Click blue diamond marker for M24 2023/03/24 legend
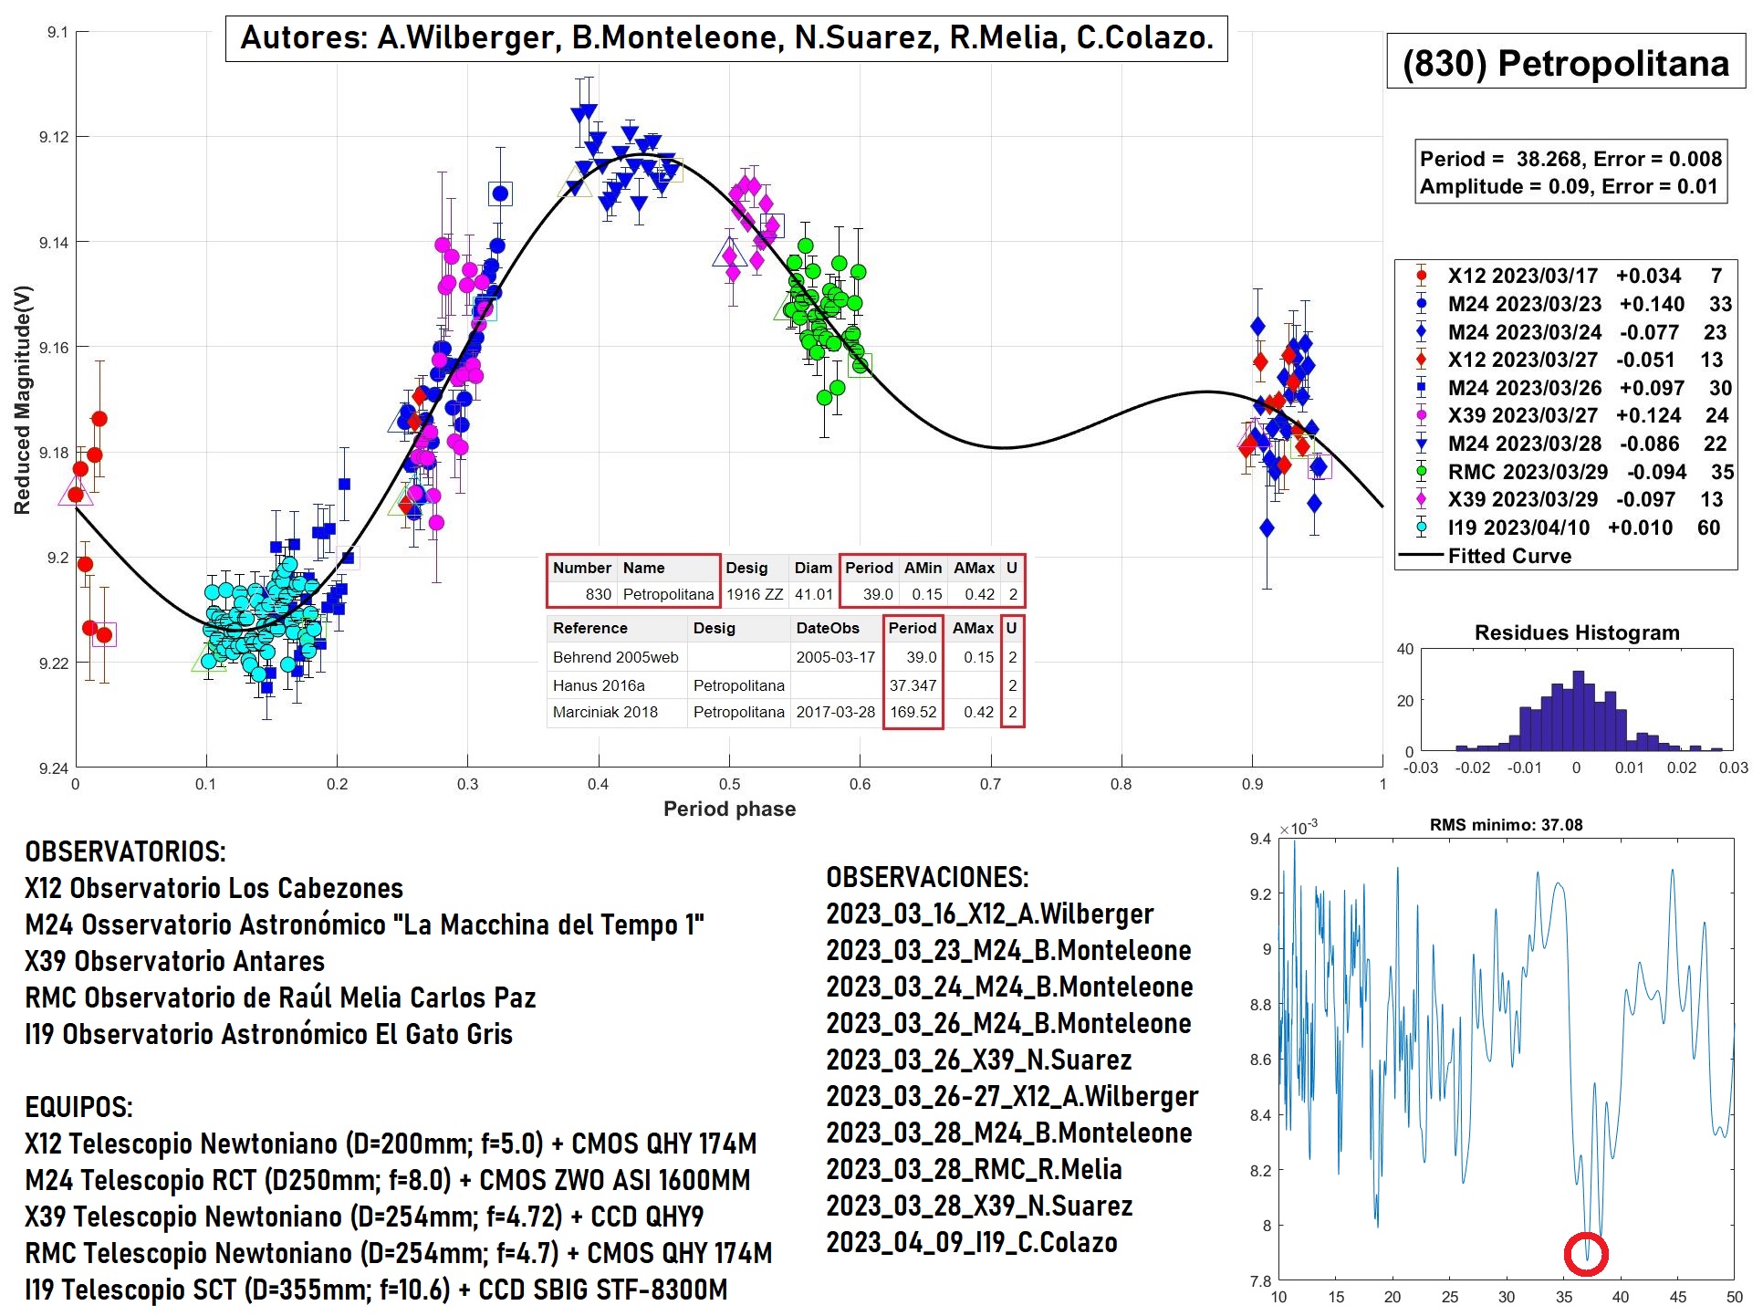The image size is (1763, 1316). coord(1421,332)
